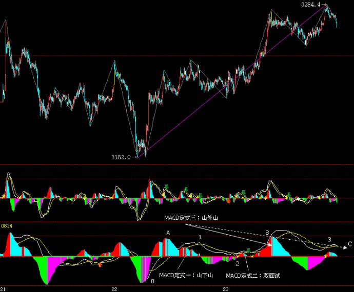
Task: Jump to date marker 21 on time axis
Action: click(3, 289)
